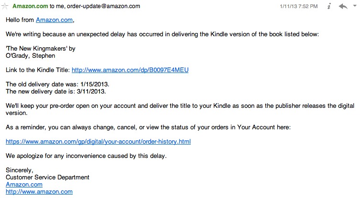Open the order history link
This screenshot has height=198, width=363.
point(98,142)
